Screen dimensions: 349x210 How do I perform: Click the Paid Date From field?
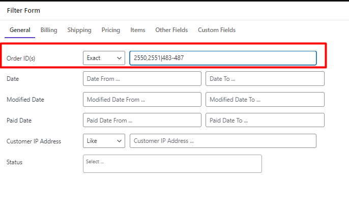tap(142, 120)
